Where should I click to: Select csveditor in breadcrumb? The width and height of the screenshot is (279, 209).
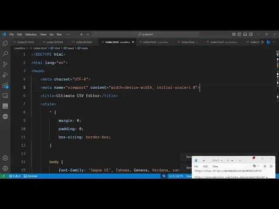20,48
